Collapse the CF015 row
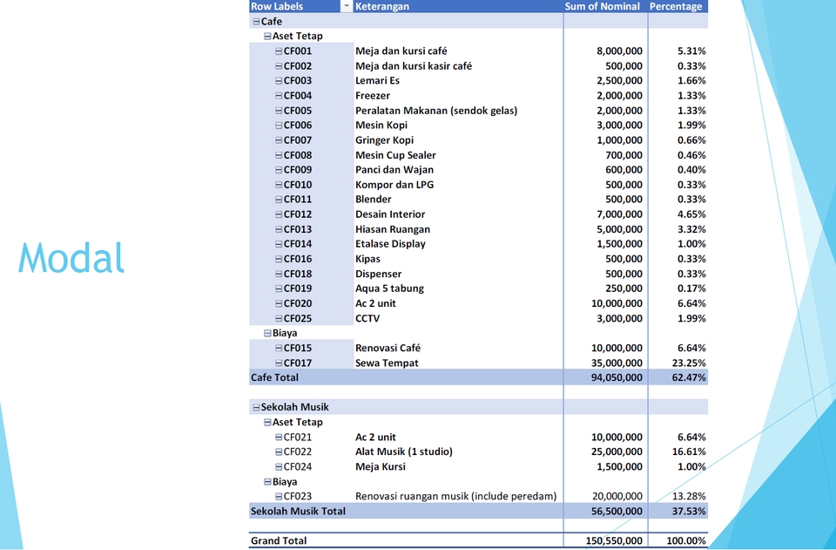Image resolution: width=836 pixels, height=550 pixels. coord(279,349)
